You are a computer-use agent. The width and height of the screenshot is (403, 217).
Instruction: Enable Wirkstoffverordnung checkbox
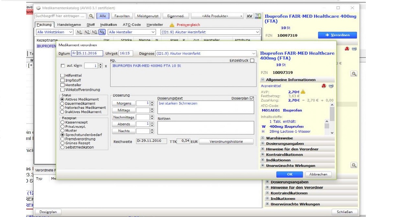(62, 90)
